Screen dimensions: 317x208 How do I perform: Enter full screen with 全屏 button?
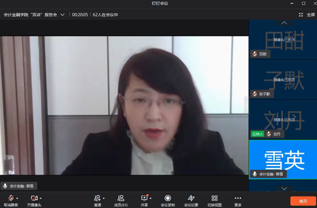(307, 15)
